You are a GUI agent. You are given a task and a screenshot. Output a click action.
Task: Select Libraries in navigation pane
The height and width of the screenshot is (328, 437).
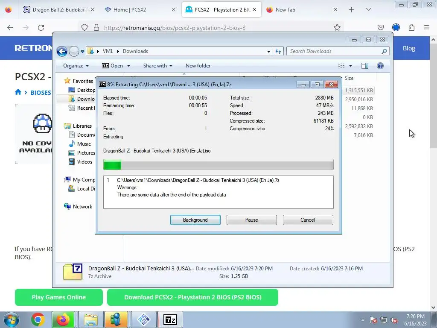pyautogui.click(x=78, y=126)
